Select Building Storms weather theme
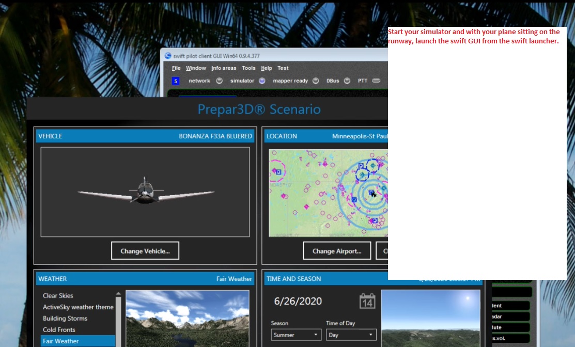This screenshot has height=347, width=575. [x=65, y=319]
